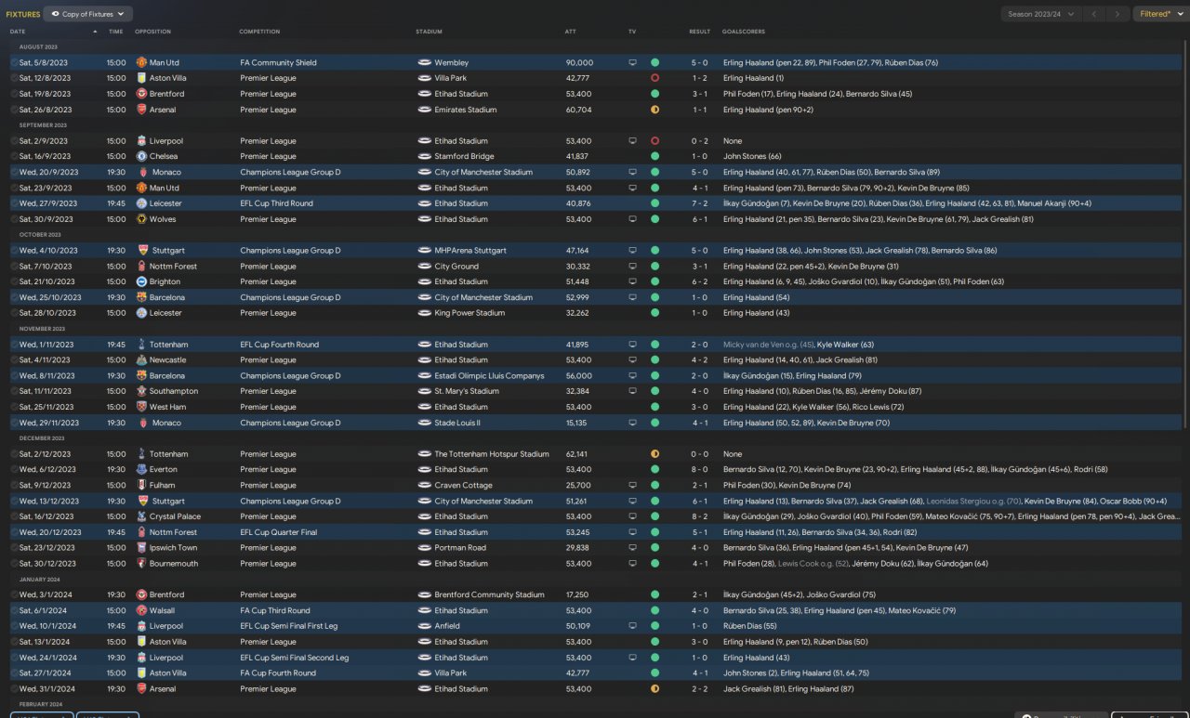
Task: Sort by the Att column header
Action: pos(570,32)
